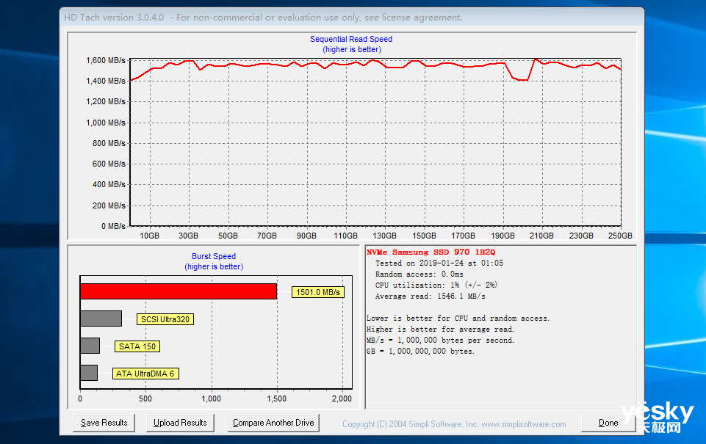Click the "70GB" axis label
706x444 pixels.
point(267,236)
